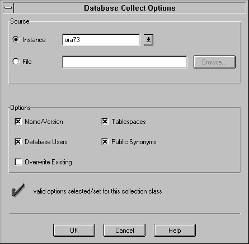249x244 pixels.
Task: Uncheck the Database Users option
Action: pyautogui.click(x=18, y=142)
